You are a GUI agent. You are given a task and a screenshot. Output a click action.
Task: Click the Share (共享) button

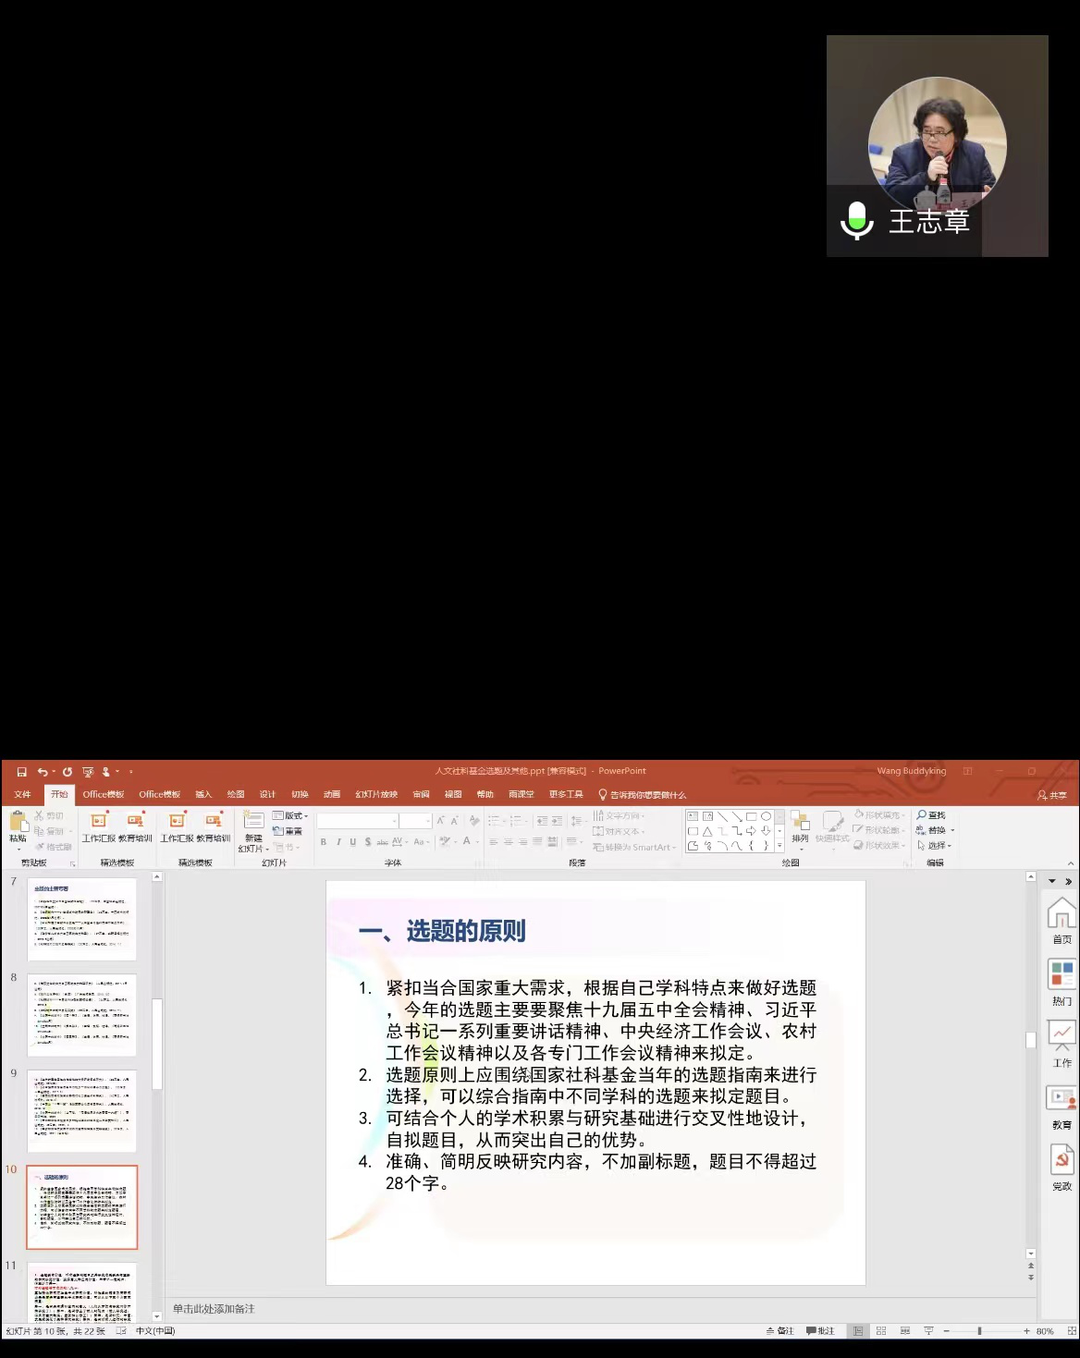[1052, 795]
